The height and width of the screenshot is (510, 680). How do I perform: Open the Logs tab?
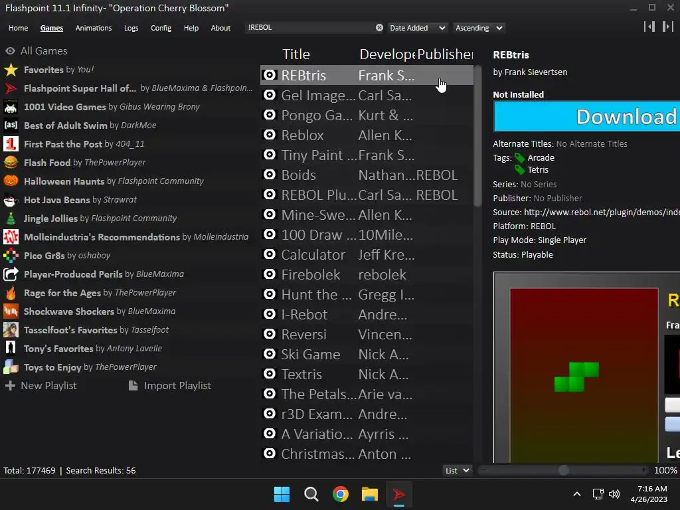(x=131, y=28)
